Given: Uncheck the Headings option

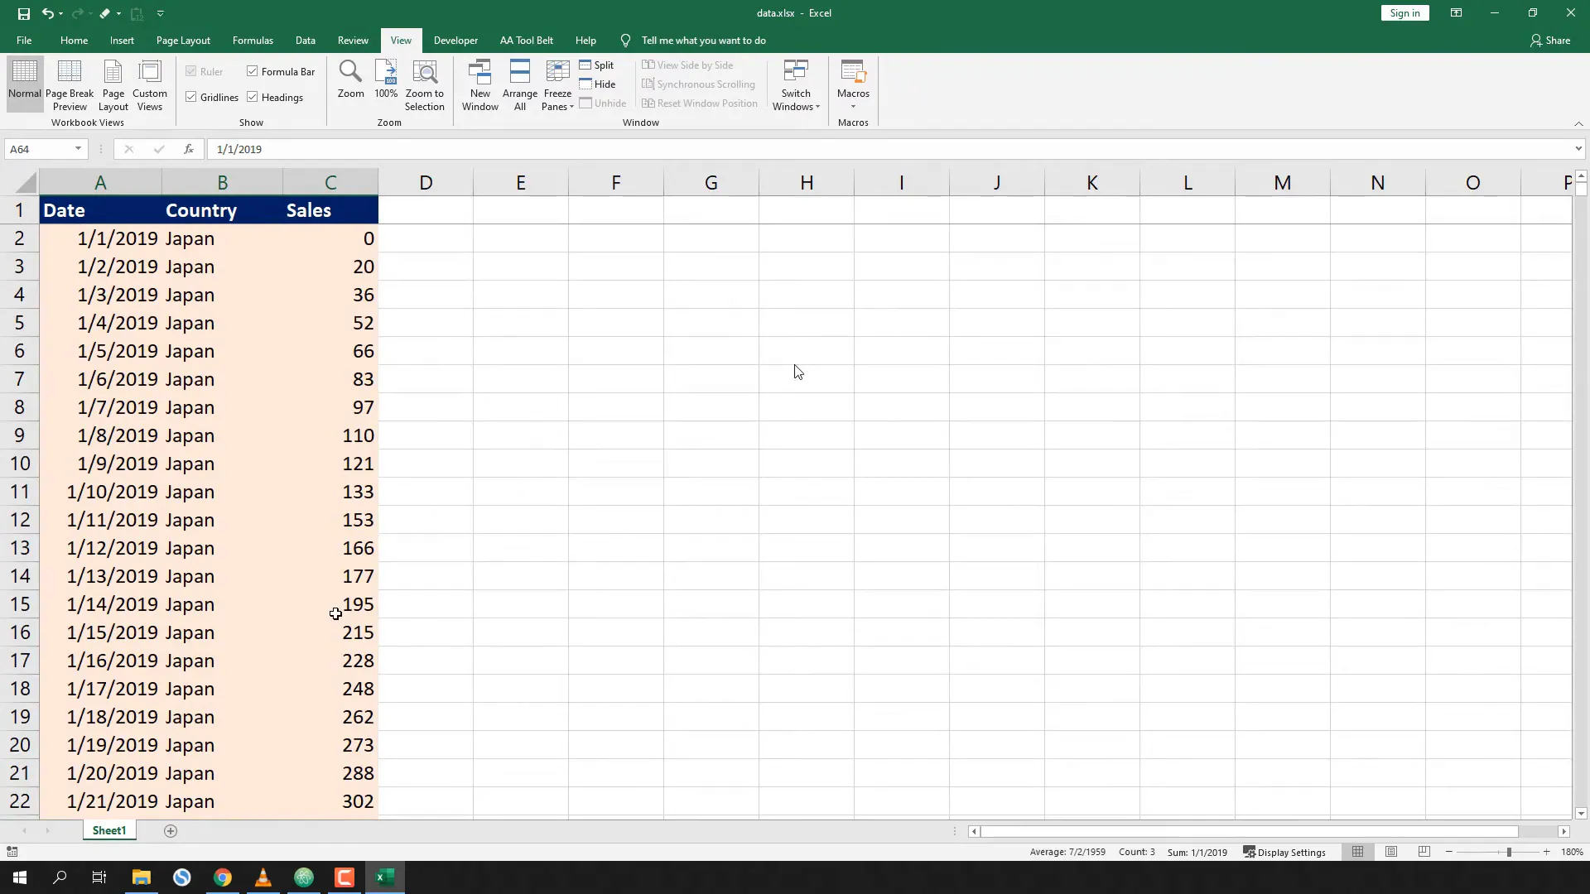Looking at the screenshot, I should [x=253, y=97].
